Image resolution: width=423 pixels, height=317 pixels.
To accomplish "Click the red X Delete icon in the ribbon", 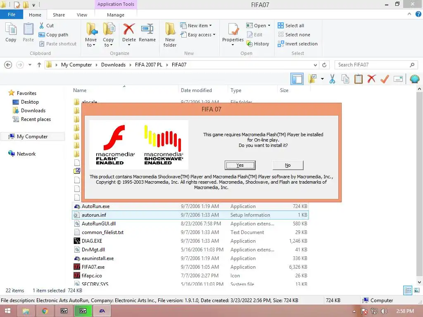I will [x=129, y=29].
